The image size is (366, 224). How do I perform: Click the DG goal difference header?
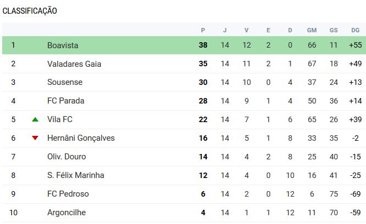[x=356, y=30]
